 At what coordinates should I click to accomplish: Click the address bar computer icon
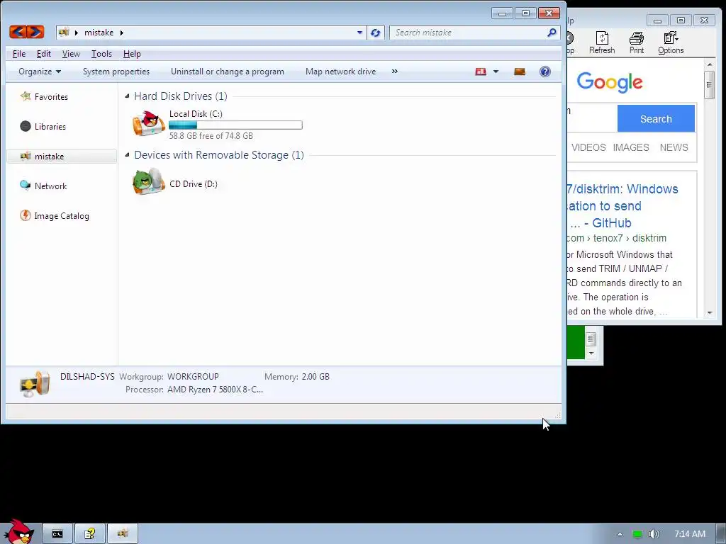pos(65,33)
